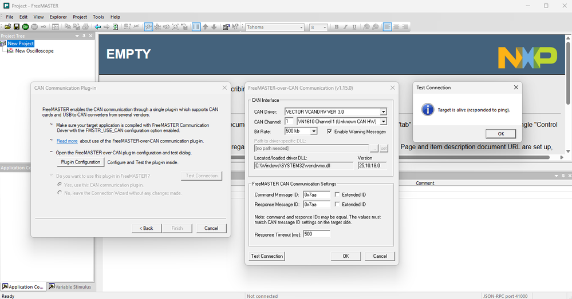Click Test Connection in FreeMASTER-over-CAN dialog
Viewport: 572px width, 299px height.
click(267, 256)
